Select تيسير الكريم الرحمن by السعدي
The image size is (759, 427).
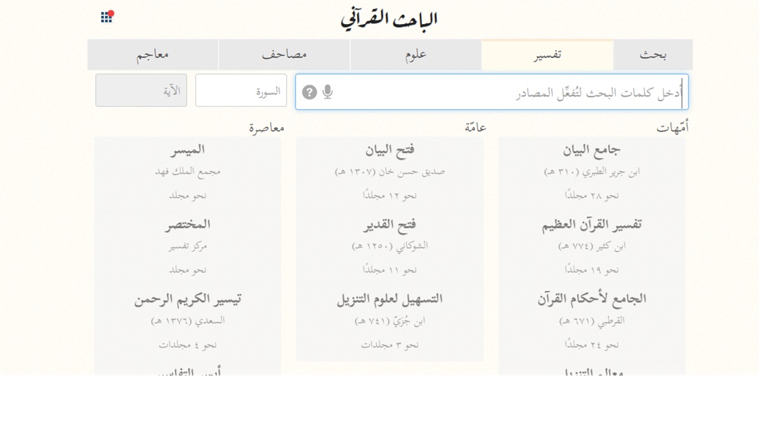[x=187, y=320]
